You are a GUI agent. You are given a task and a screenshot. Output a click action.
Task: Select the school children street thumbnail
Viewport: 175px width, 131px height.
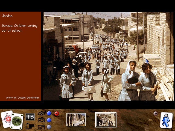[106, 120]
